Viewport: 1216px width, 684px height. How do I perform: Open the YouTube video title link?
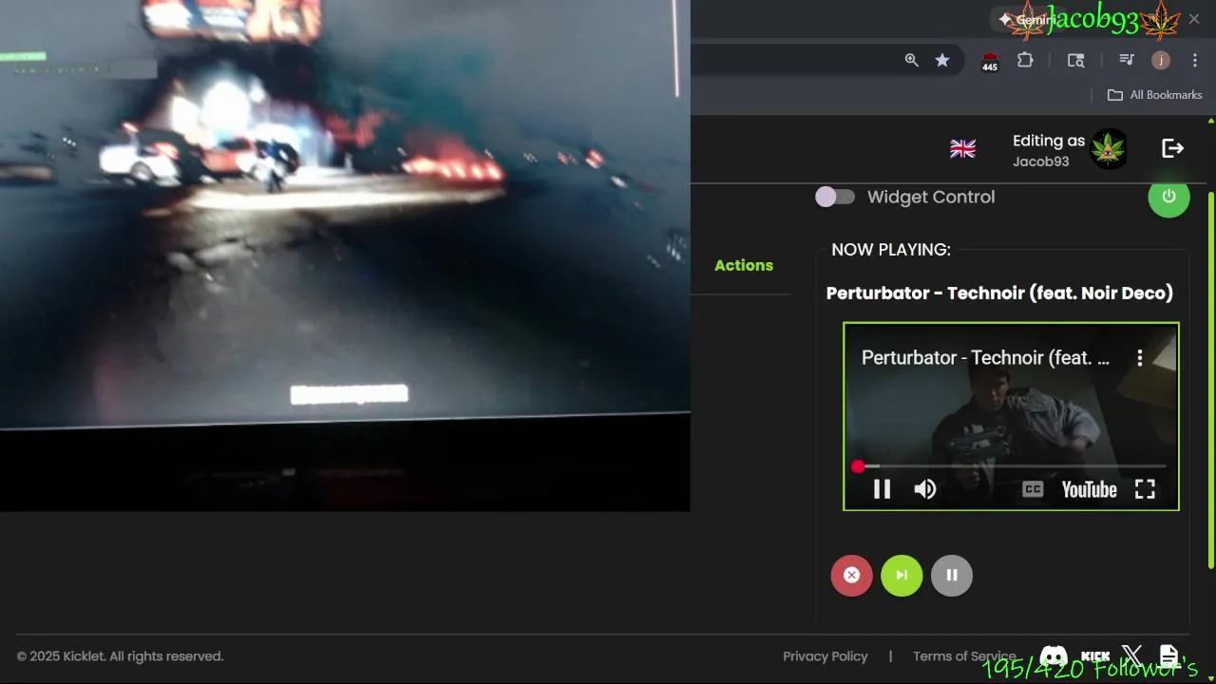(x=985, y=358)
